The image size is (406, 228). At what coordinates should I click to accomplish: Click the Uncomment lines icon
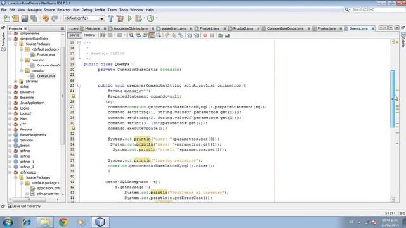point(227,35)
